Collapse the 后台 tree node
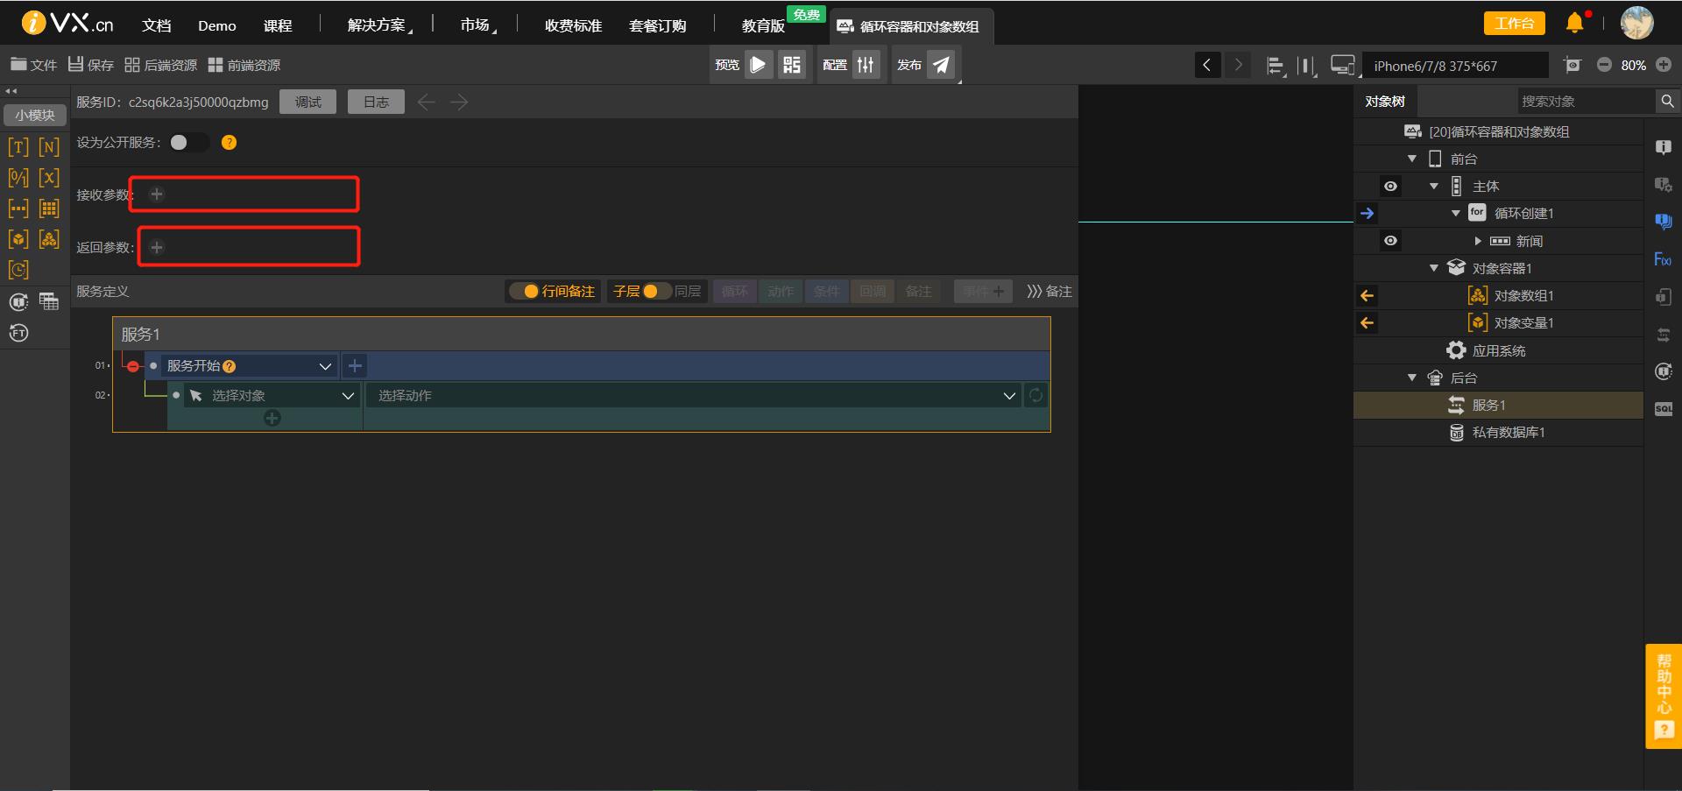Viewport: 1682px width, 791px height. (1412, 378)
